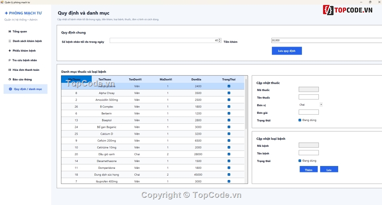Click the Quy định / danh mục gear icon

coord(10,89)
